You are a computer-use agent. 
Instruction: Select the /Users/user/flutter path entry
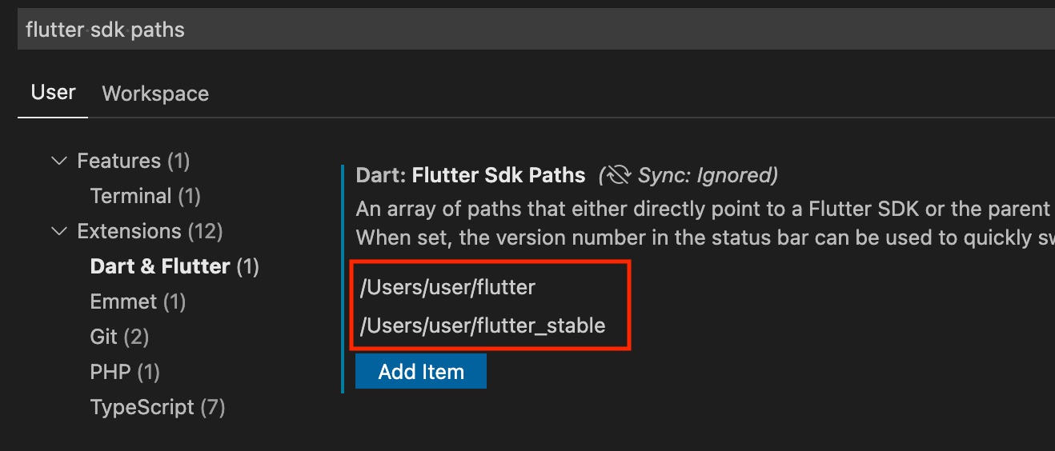tap(447, 287)
